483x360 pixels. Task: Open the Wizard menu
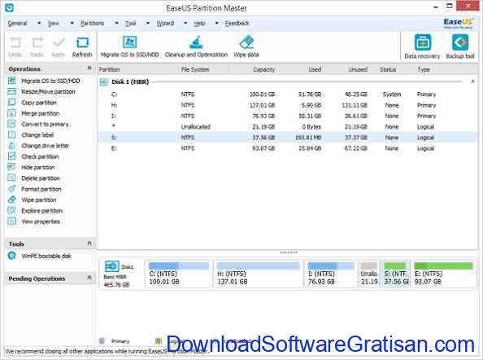(x=165, y=23)
